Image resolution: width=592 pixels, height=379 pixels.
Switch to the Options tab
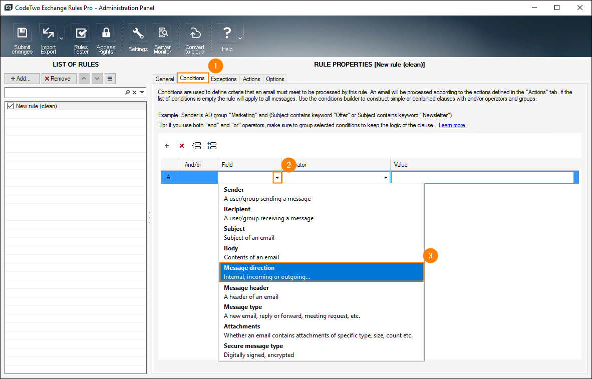click(275, 79)
